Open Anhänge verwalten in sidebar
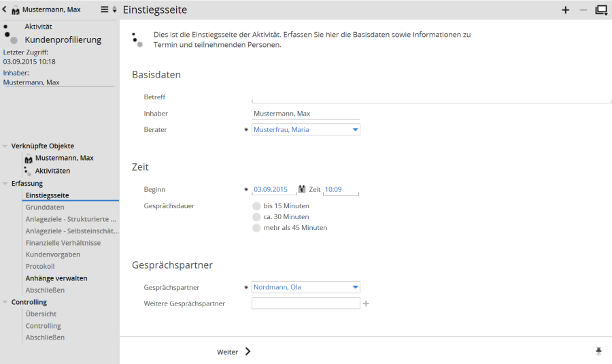This screenshot has height=364, width=612. (56, 278)
